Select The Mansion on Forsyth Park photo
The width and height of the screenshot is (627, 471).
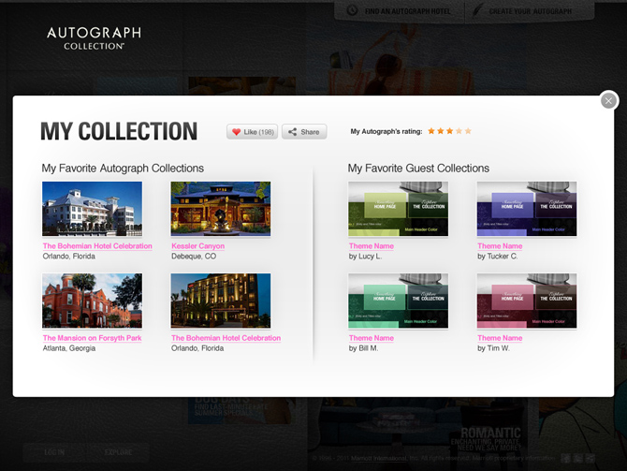(92, 301)
